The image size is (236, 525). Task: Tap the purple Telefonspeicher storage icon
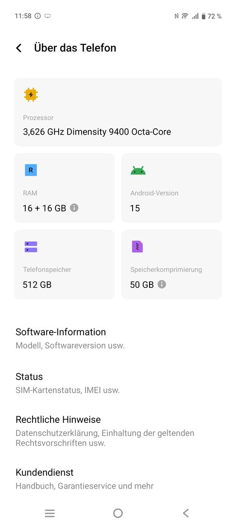[x=31, y=247]
